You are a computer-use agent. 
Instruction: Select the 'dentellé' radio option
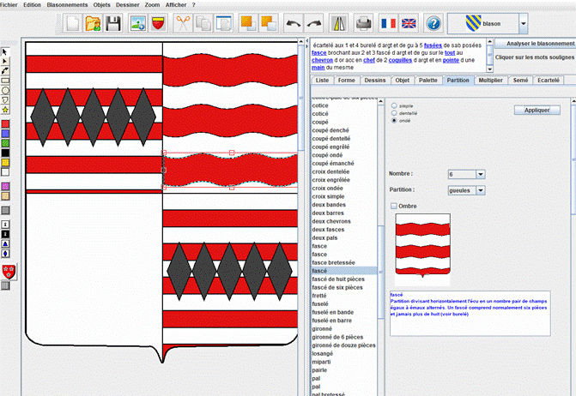click(x=395, y=113)
